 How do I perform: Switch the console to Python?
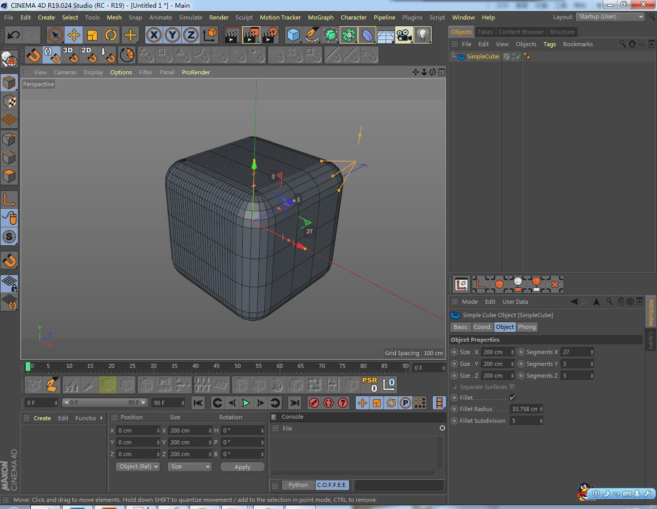(298, 485)
